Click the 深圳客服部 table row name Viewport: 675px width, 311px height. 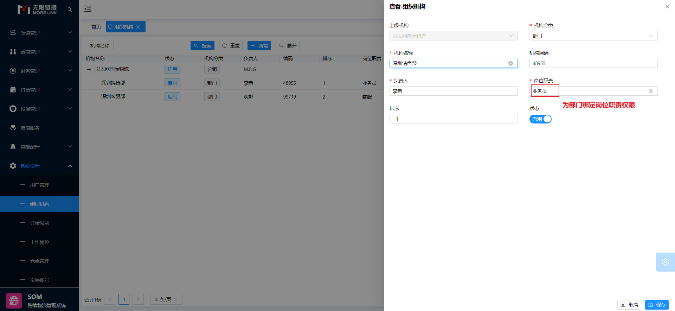pos(113,96)
